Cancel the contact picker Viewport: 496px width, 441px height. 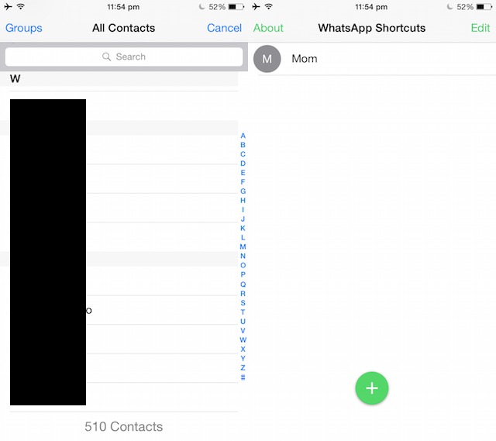coord(224,28)
